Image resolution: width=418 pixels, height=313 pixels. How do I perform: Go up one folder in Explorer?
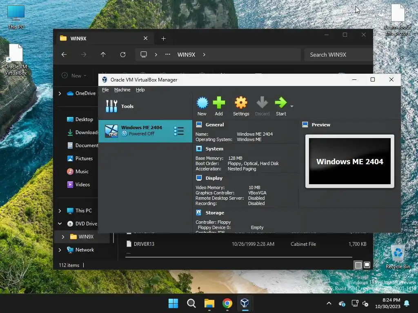(x=103, y=55)
